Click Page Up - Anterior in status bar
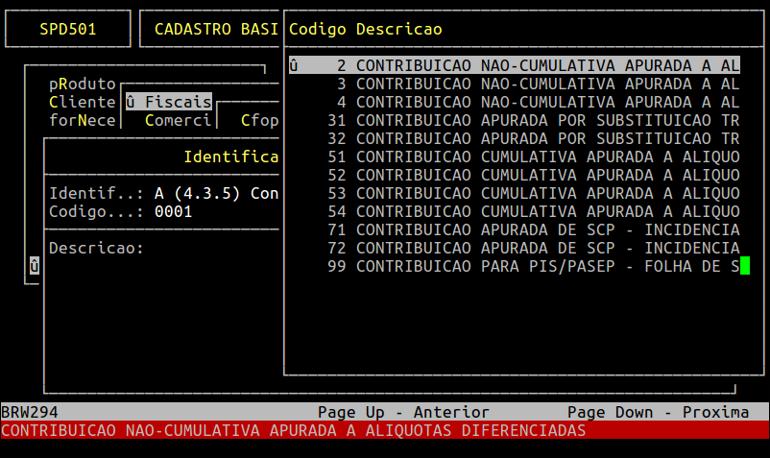Screen dimensions: 770x458 click(x=403, y=412)
